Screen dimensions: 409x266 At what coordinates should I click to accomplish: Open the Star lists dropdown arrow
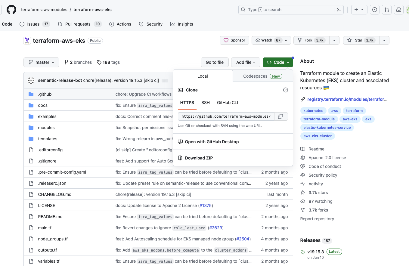click(x=384, y=40)
